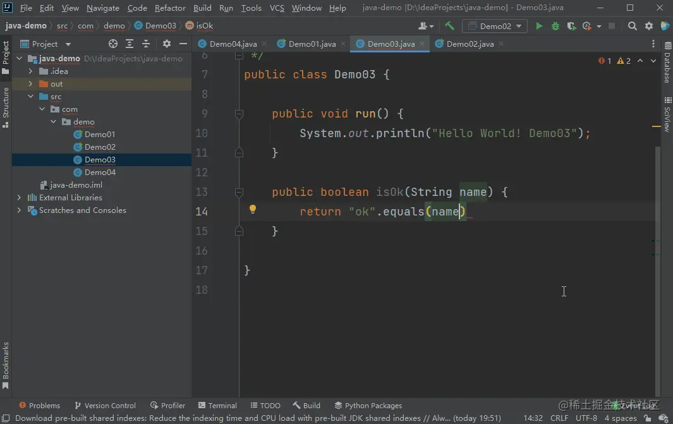Toggle read-only lock icon in status bar

647,418
